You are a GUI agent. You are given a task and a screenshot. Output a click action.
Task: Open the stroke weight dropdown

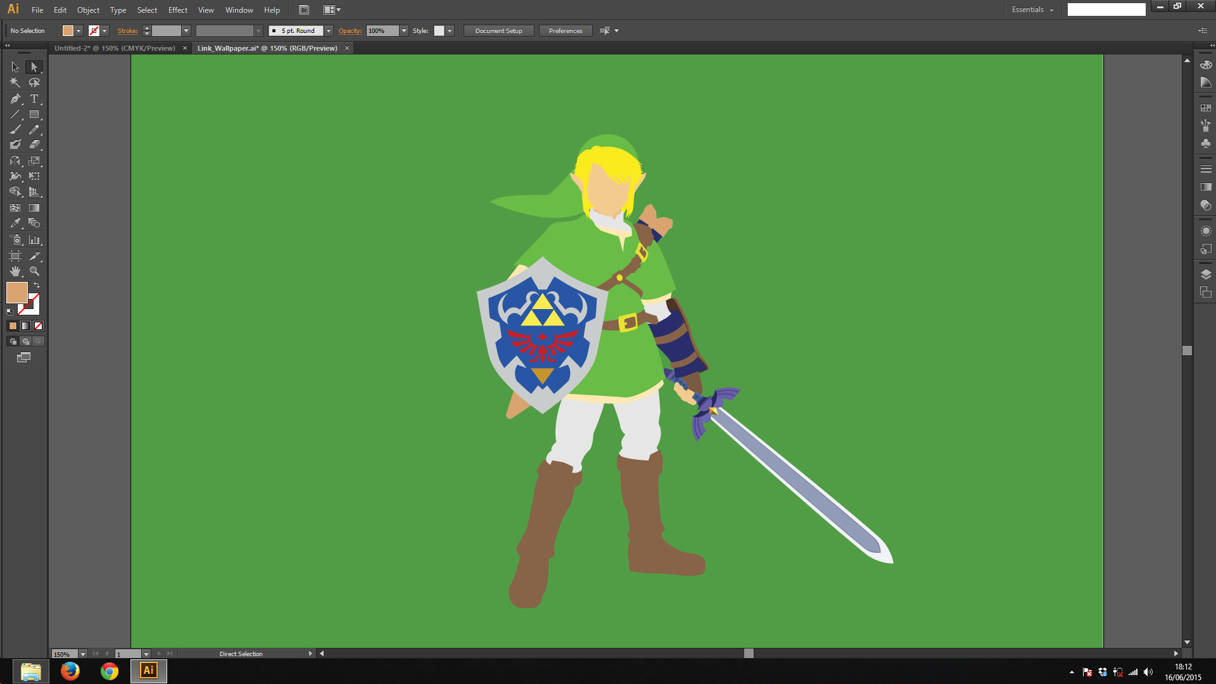(x=186, y=31)
